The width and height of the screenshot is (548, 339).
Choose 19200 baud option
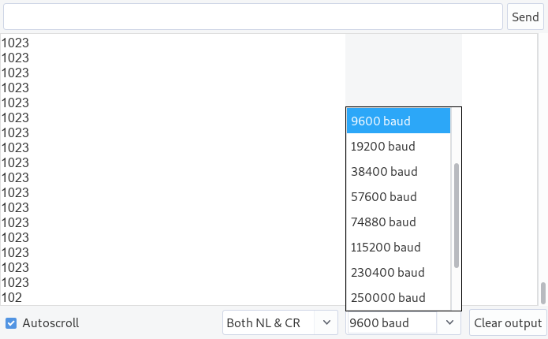398,146
